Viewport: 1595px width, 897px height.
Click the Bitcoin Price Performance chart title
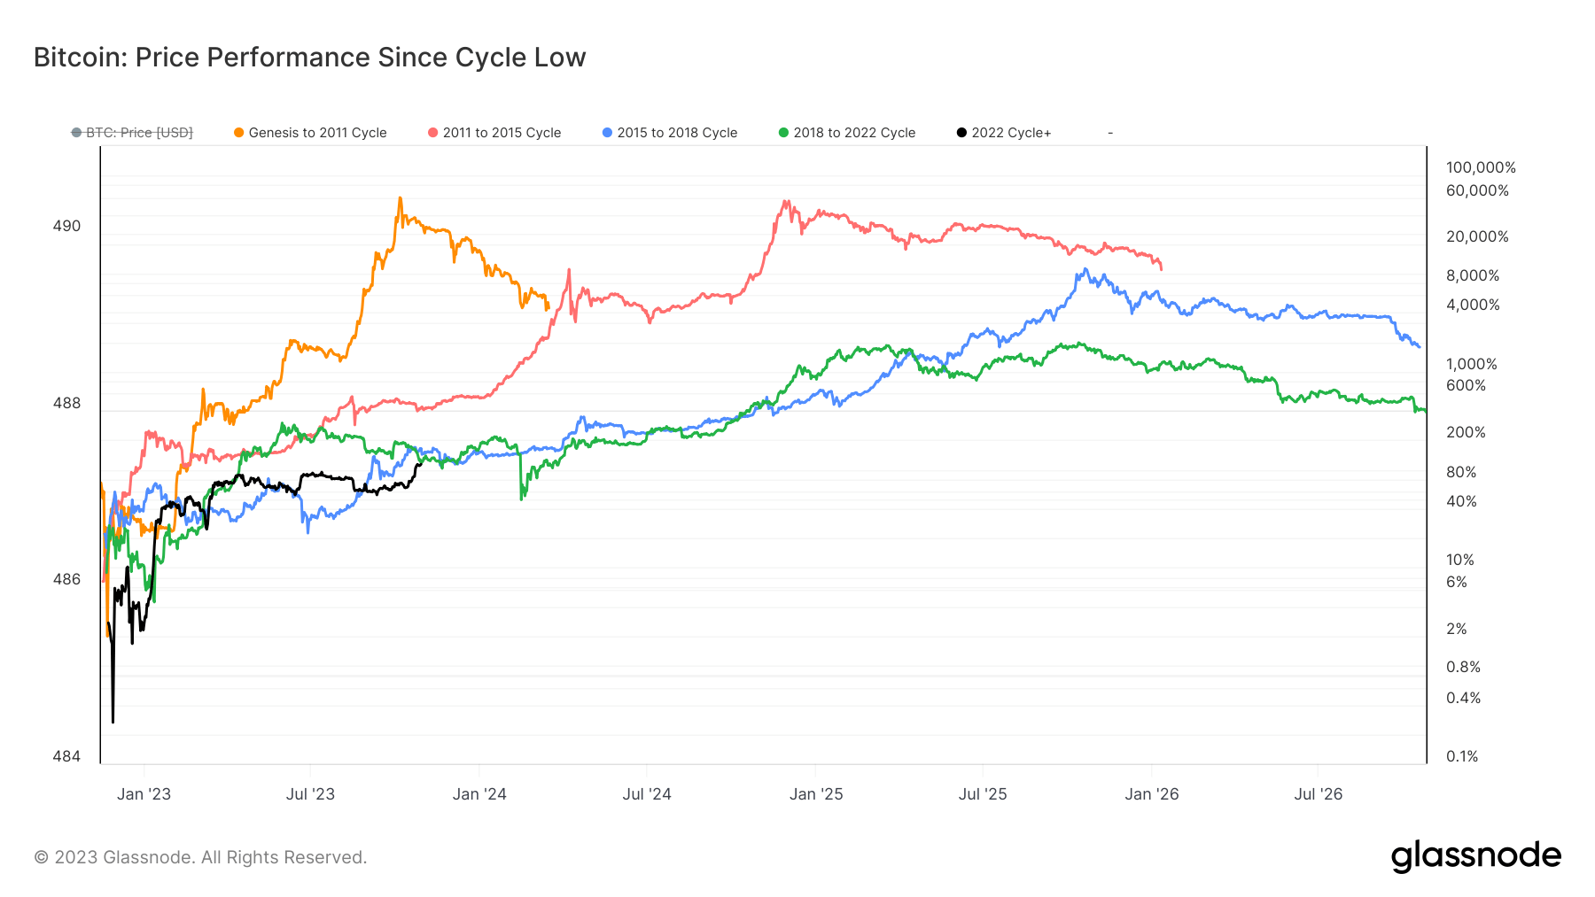point(309,58)
